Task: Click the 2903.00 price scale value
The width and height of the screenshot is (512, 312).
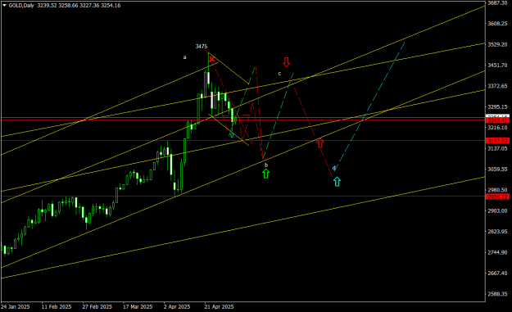Action: (x=497, y=210)
